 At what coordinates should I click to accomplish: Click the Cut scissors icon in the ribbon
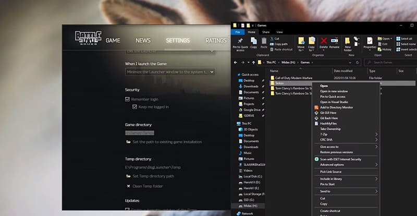(x=272, y=39)
